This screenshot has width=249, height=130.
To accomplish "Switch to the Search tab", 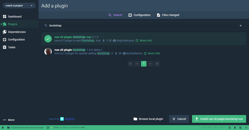I will [115, 15].
